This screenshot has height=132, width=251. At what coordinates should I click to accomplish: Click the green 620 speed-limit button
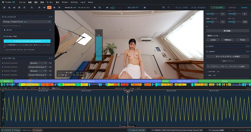click(x=218, y=8)
